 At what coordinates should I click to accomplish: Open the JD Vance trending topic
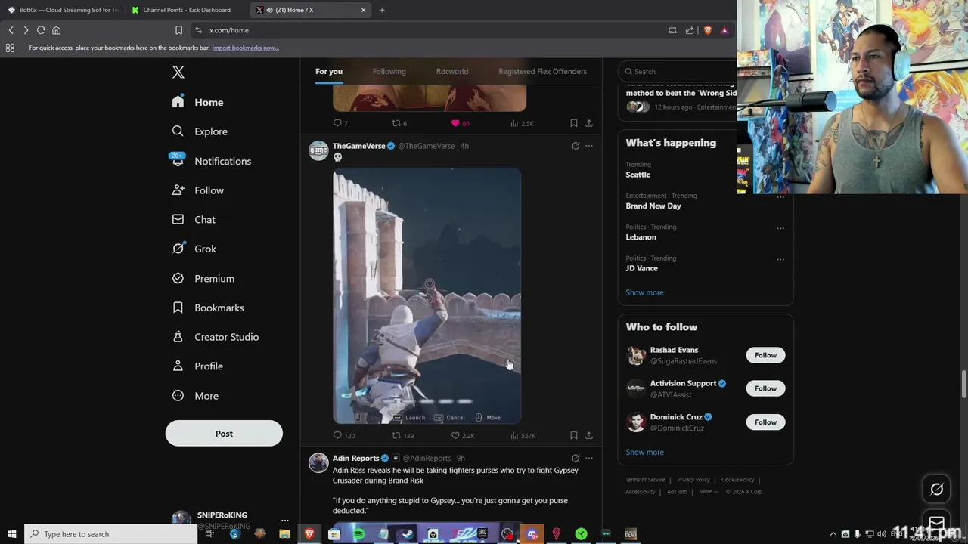click(x=641, y=268)
